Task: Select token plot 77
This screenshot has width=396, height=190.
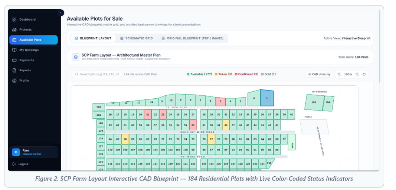Action: [x=212, y=139]
